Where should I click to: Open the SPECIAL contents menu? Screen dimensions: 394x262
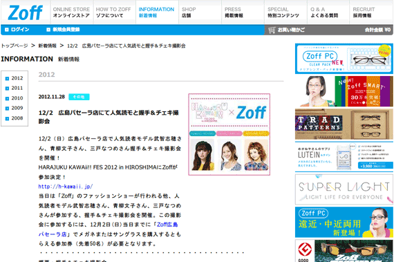point(285,12)
